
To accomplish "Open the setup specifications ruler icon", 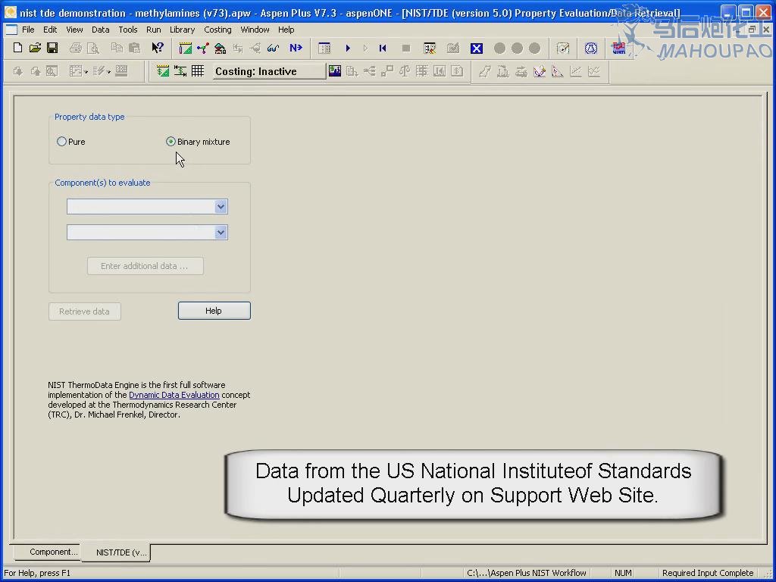I will 186,48.
